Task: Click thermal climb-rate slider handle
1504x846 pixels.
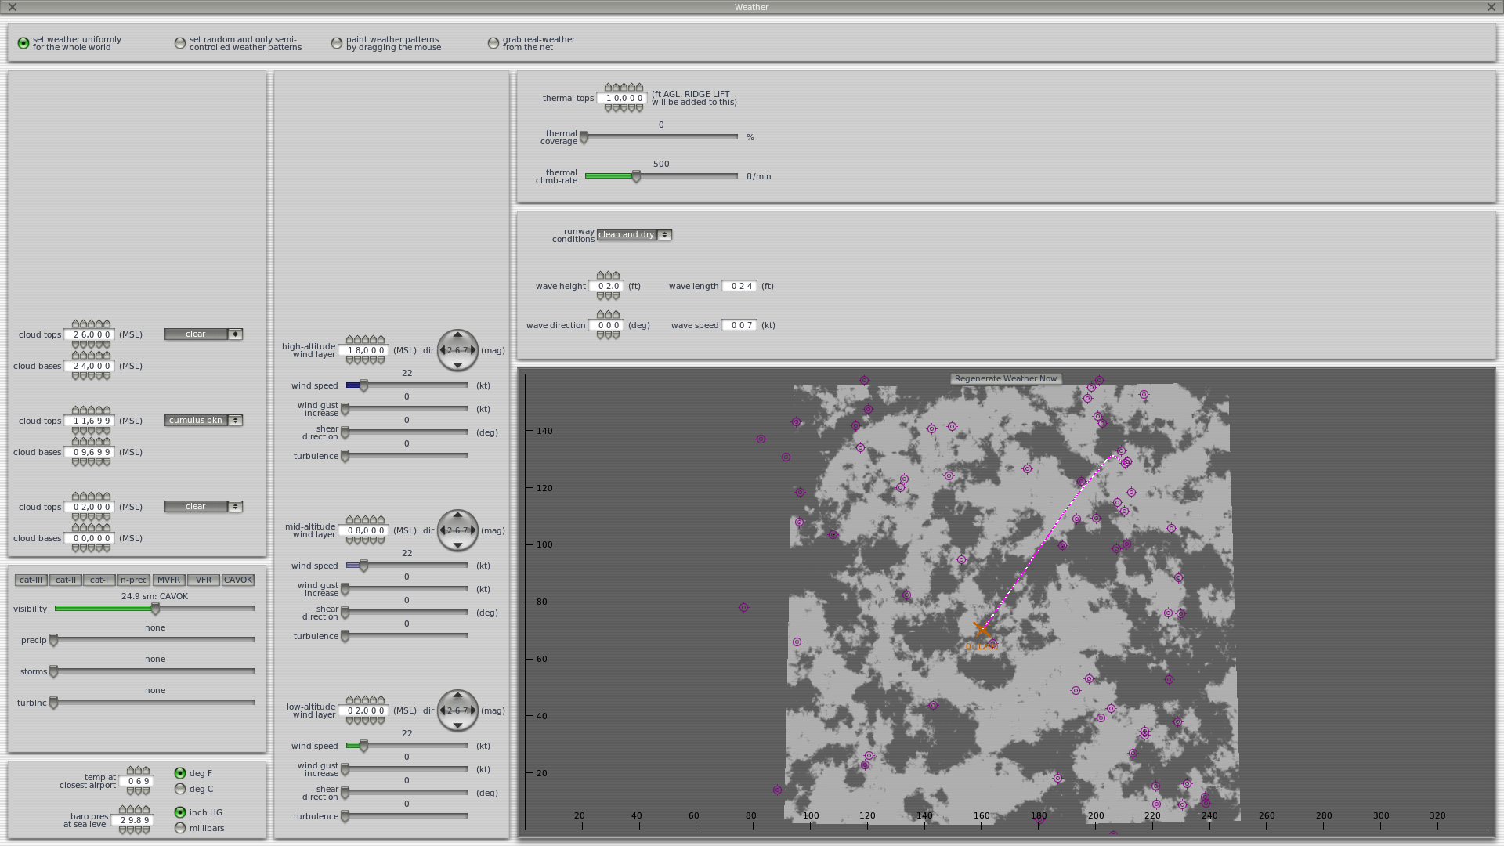Action: 636,177
